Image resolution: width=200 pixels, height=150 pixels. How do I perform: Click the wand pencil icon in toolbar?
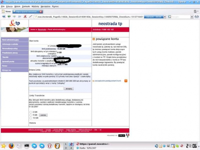(30, 16)
